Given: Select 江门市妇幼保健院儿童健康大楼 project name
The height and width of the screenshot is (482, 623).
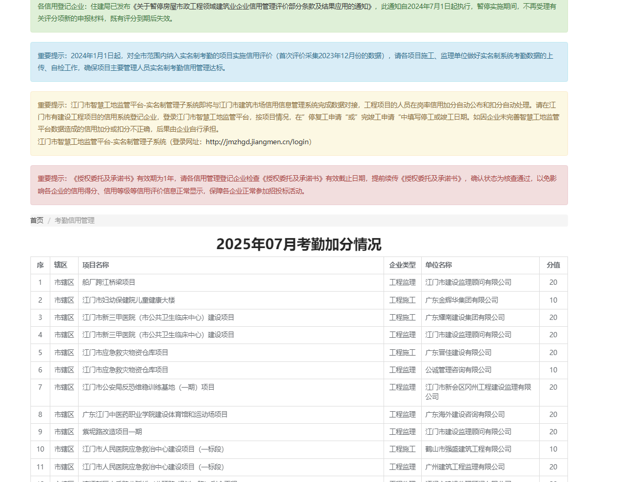Looking at the screenshot, I should click(129, 300).
